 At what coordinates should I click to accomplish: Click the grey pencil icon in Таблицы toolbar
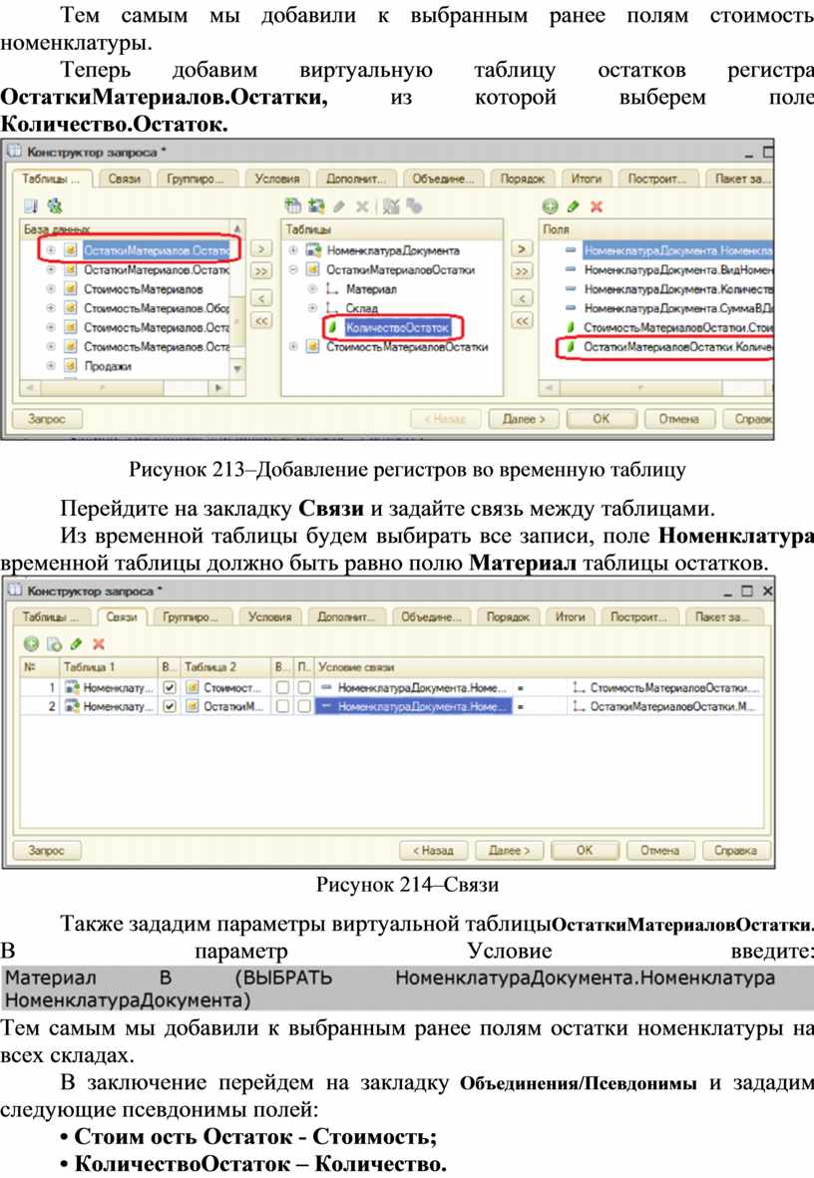point(339,205)
